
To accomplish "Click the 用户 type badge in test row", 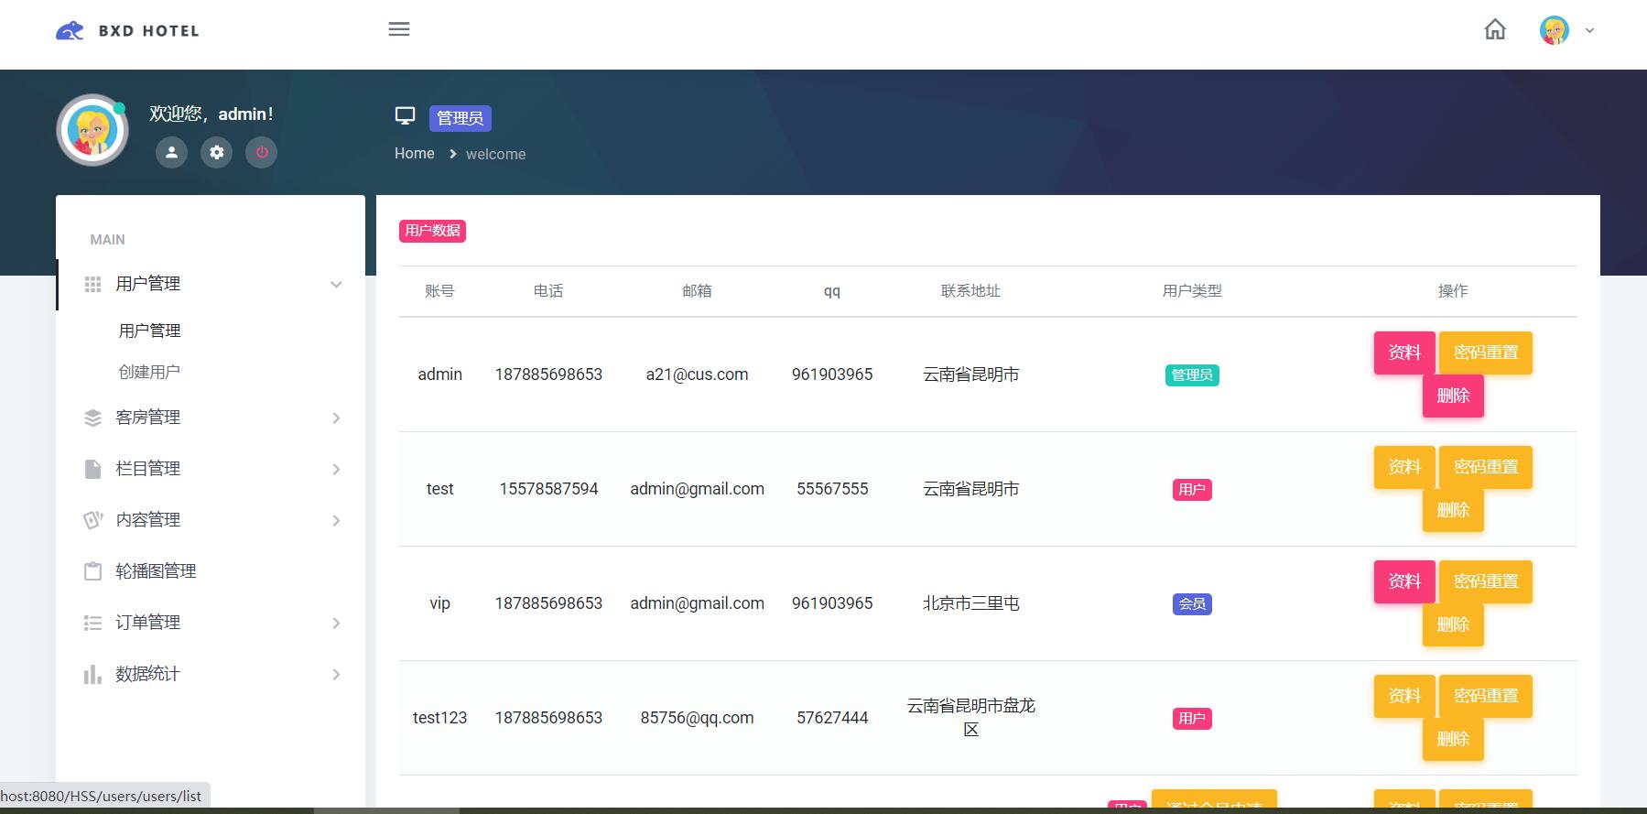I will (1192, 490).
